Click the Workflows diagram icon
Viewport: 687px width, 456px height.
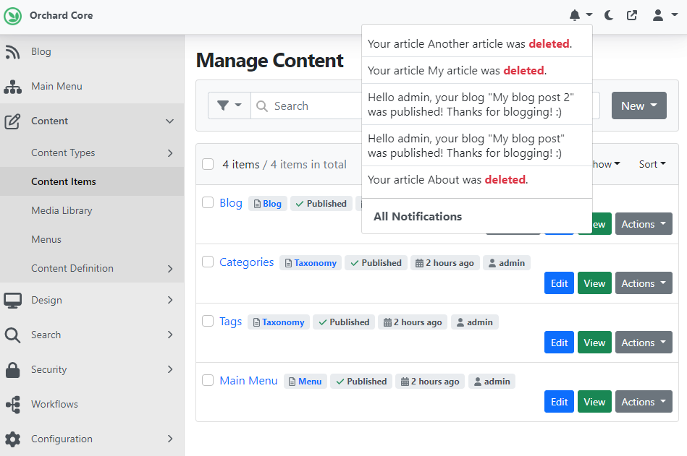(x=12, y=405)
